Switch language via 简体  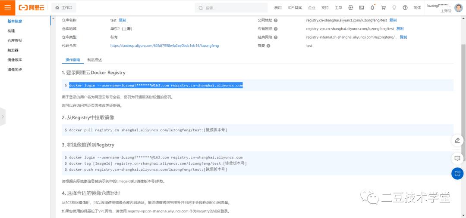[417, 8]
